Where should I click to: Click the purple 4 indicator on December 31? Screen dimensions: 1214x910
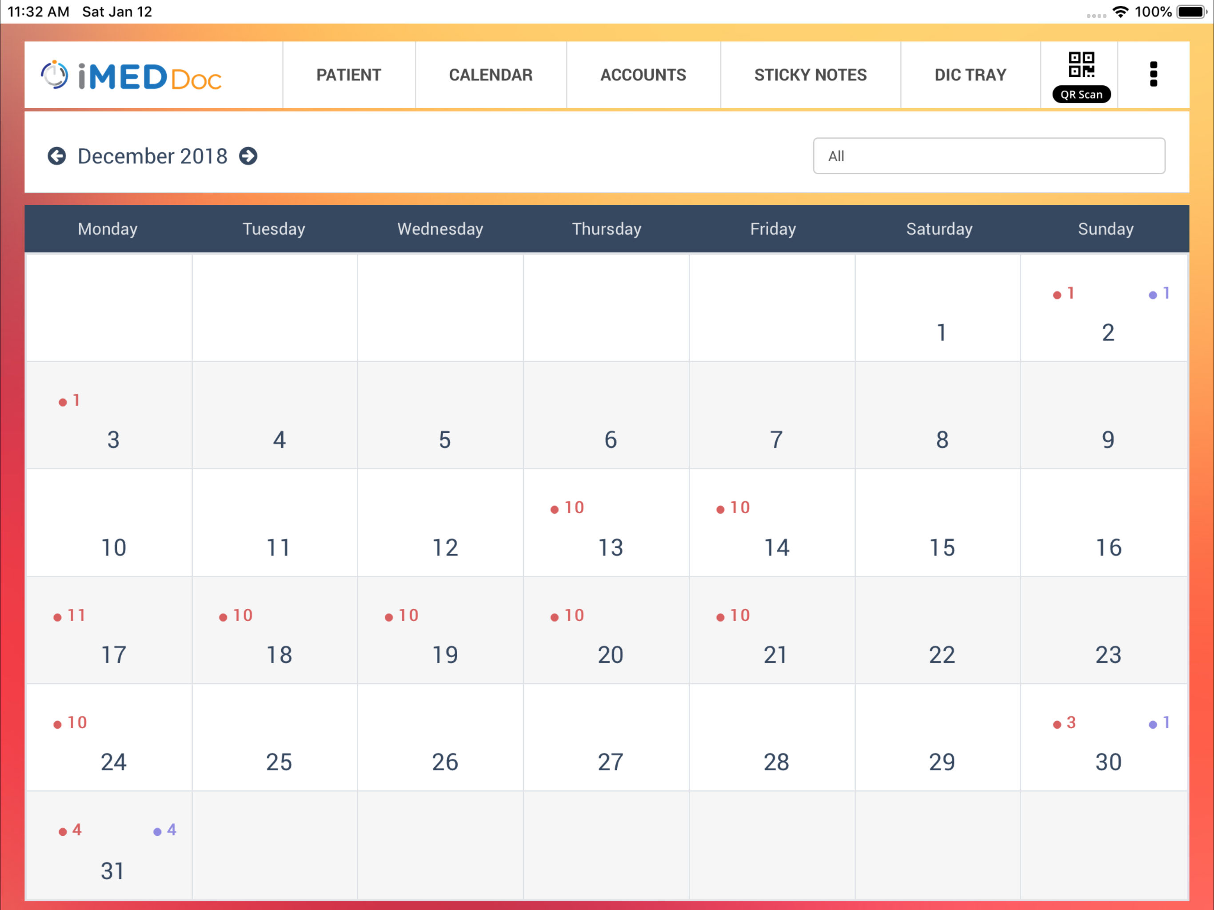click(165, 830)
